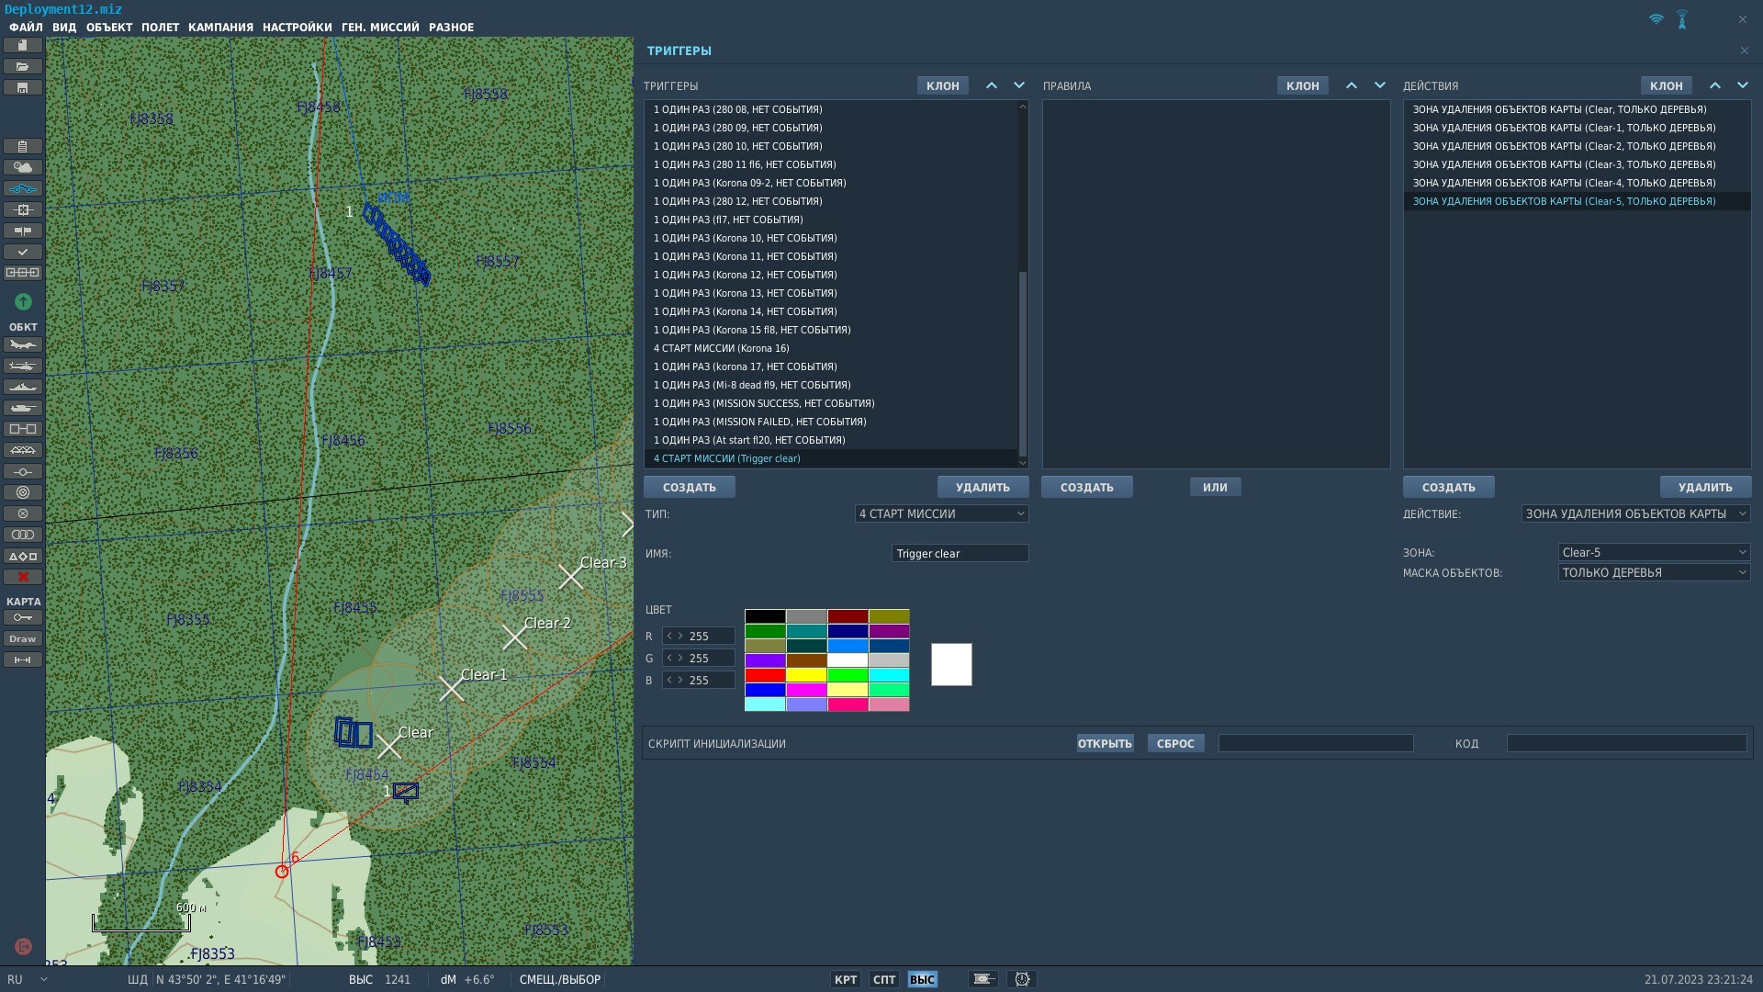This screenshot has width=1763, height=992.
Task: Select the distance ruler tool
Action: tap(23, 659)
